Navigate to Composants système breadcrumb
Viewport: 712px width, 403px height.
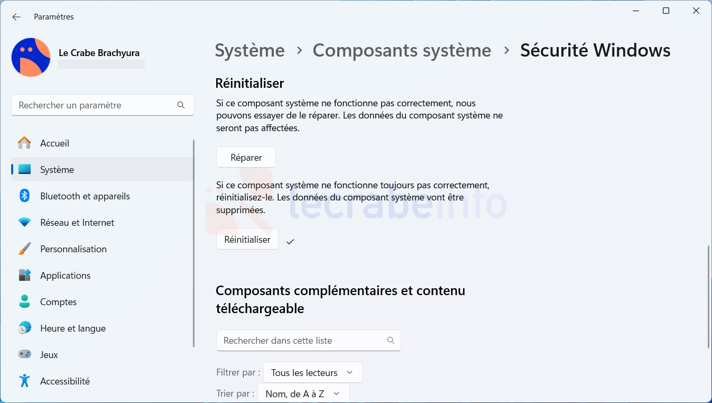pos(402,50)
